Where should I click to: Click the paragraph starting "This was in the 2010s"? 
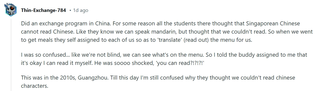tap(158, 82)
